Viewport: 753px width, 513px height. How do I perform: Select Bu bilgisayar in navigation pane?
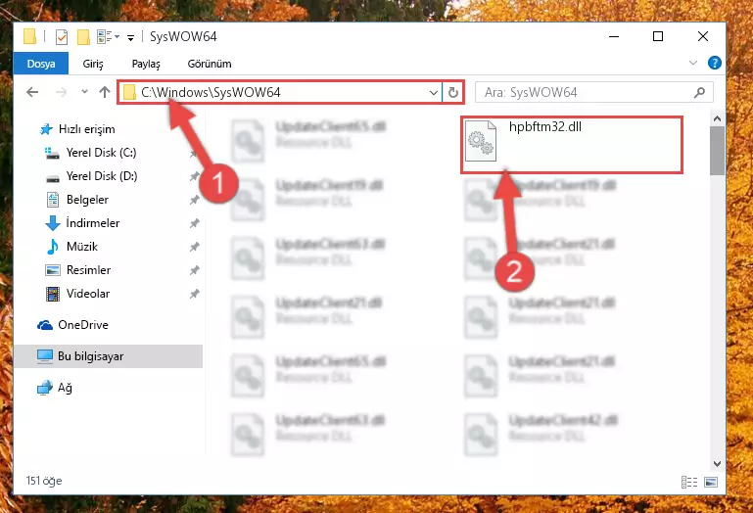(108, 356)
